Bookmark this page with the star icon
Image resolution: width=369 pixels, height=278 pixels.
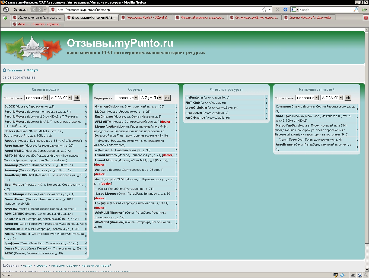pos(264,10)
